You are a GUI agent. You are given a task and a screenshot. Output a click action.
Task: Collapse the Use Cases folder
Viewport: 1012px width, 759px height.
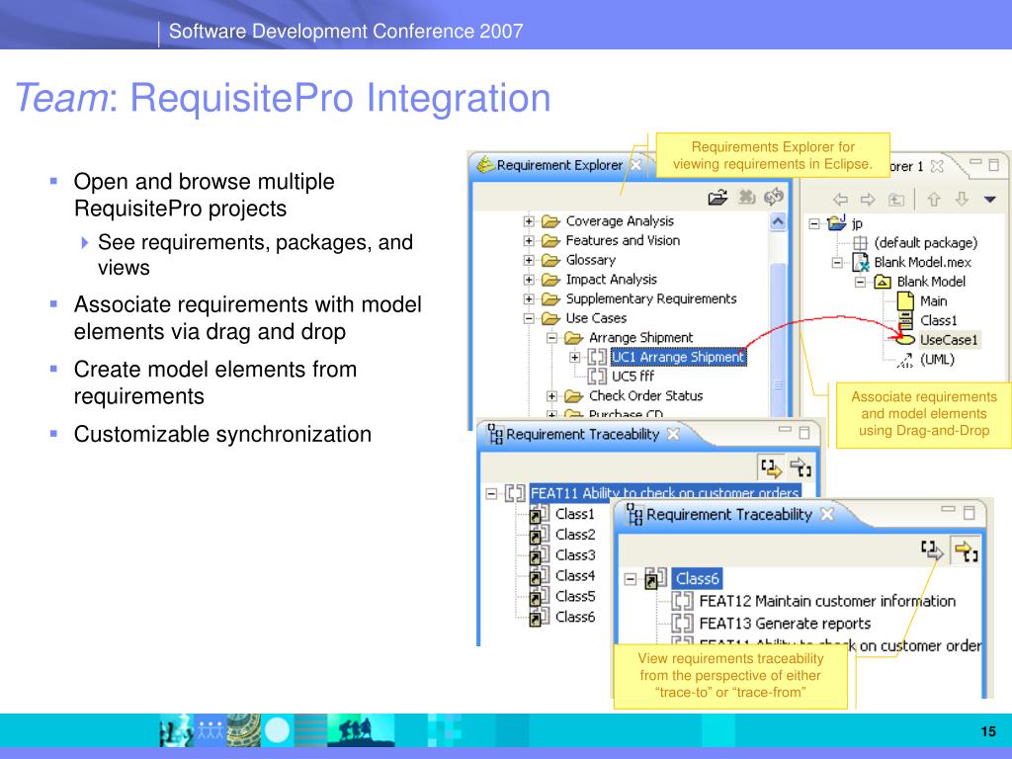529,318
